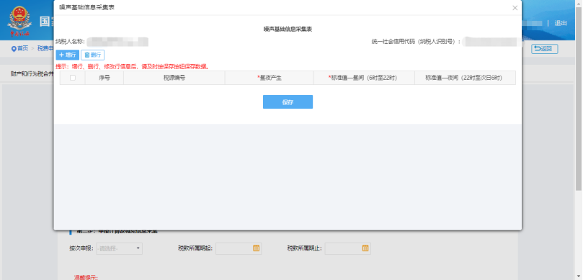Viewport: 583px width, 280px height.
Task: Click the 昼夜产生 column header
Action: click(270, 78)
